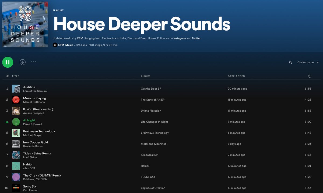Click the Ilusión (Reencuentro) album art
323x193 pixels.
(x=16, y=111)
